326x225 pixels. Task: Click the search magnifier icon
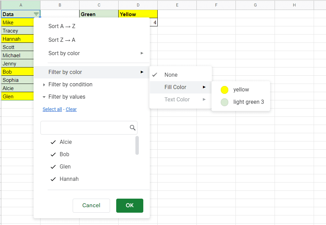132,127
